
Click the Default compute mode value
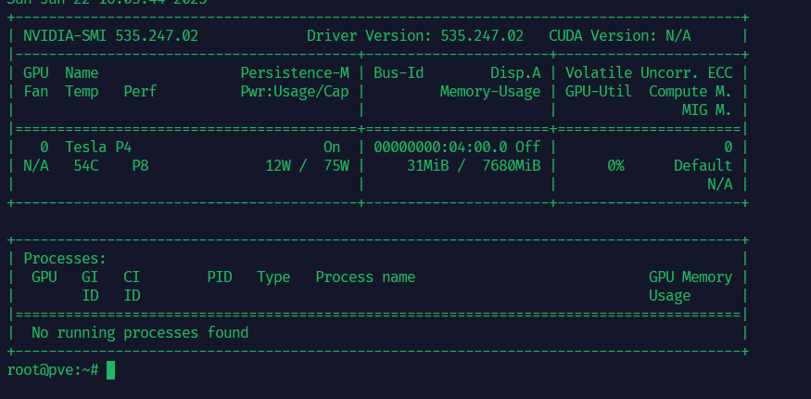coord(703,166)
